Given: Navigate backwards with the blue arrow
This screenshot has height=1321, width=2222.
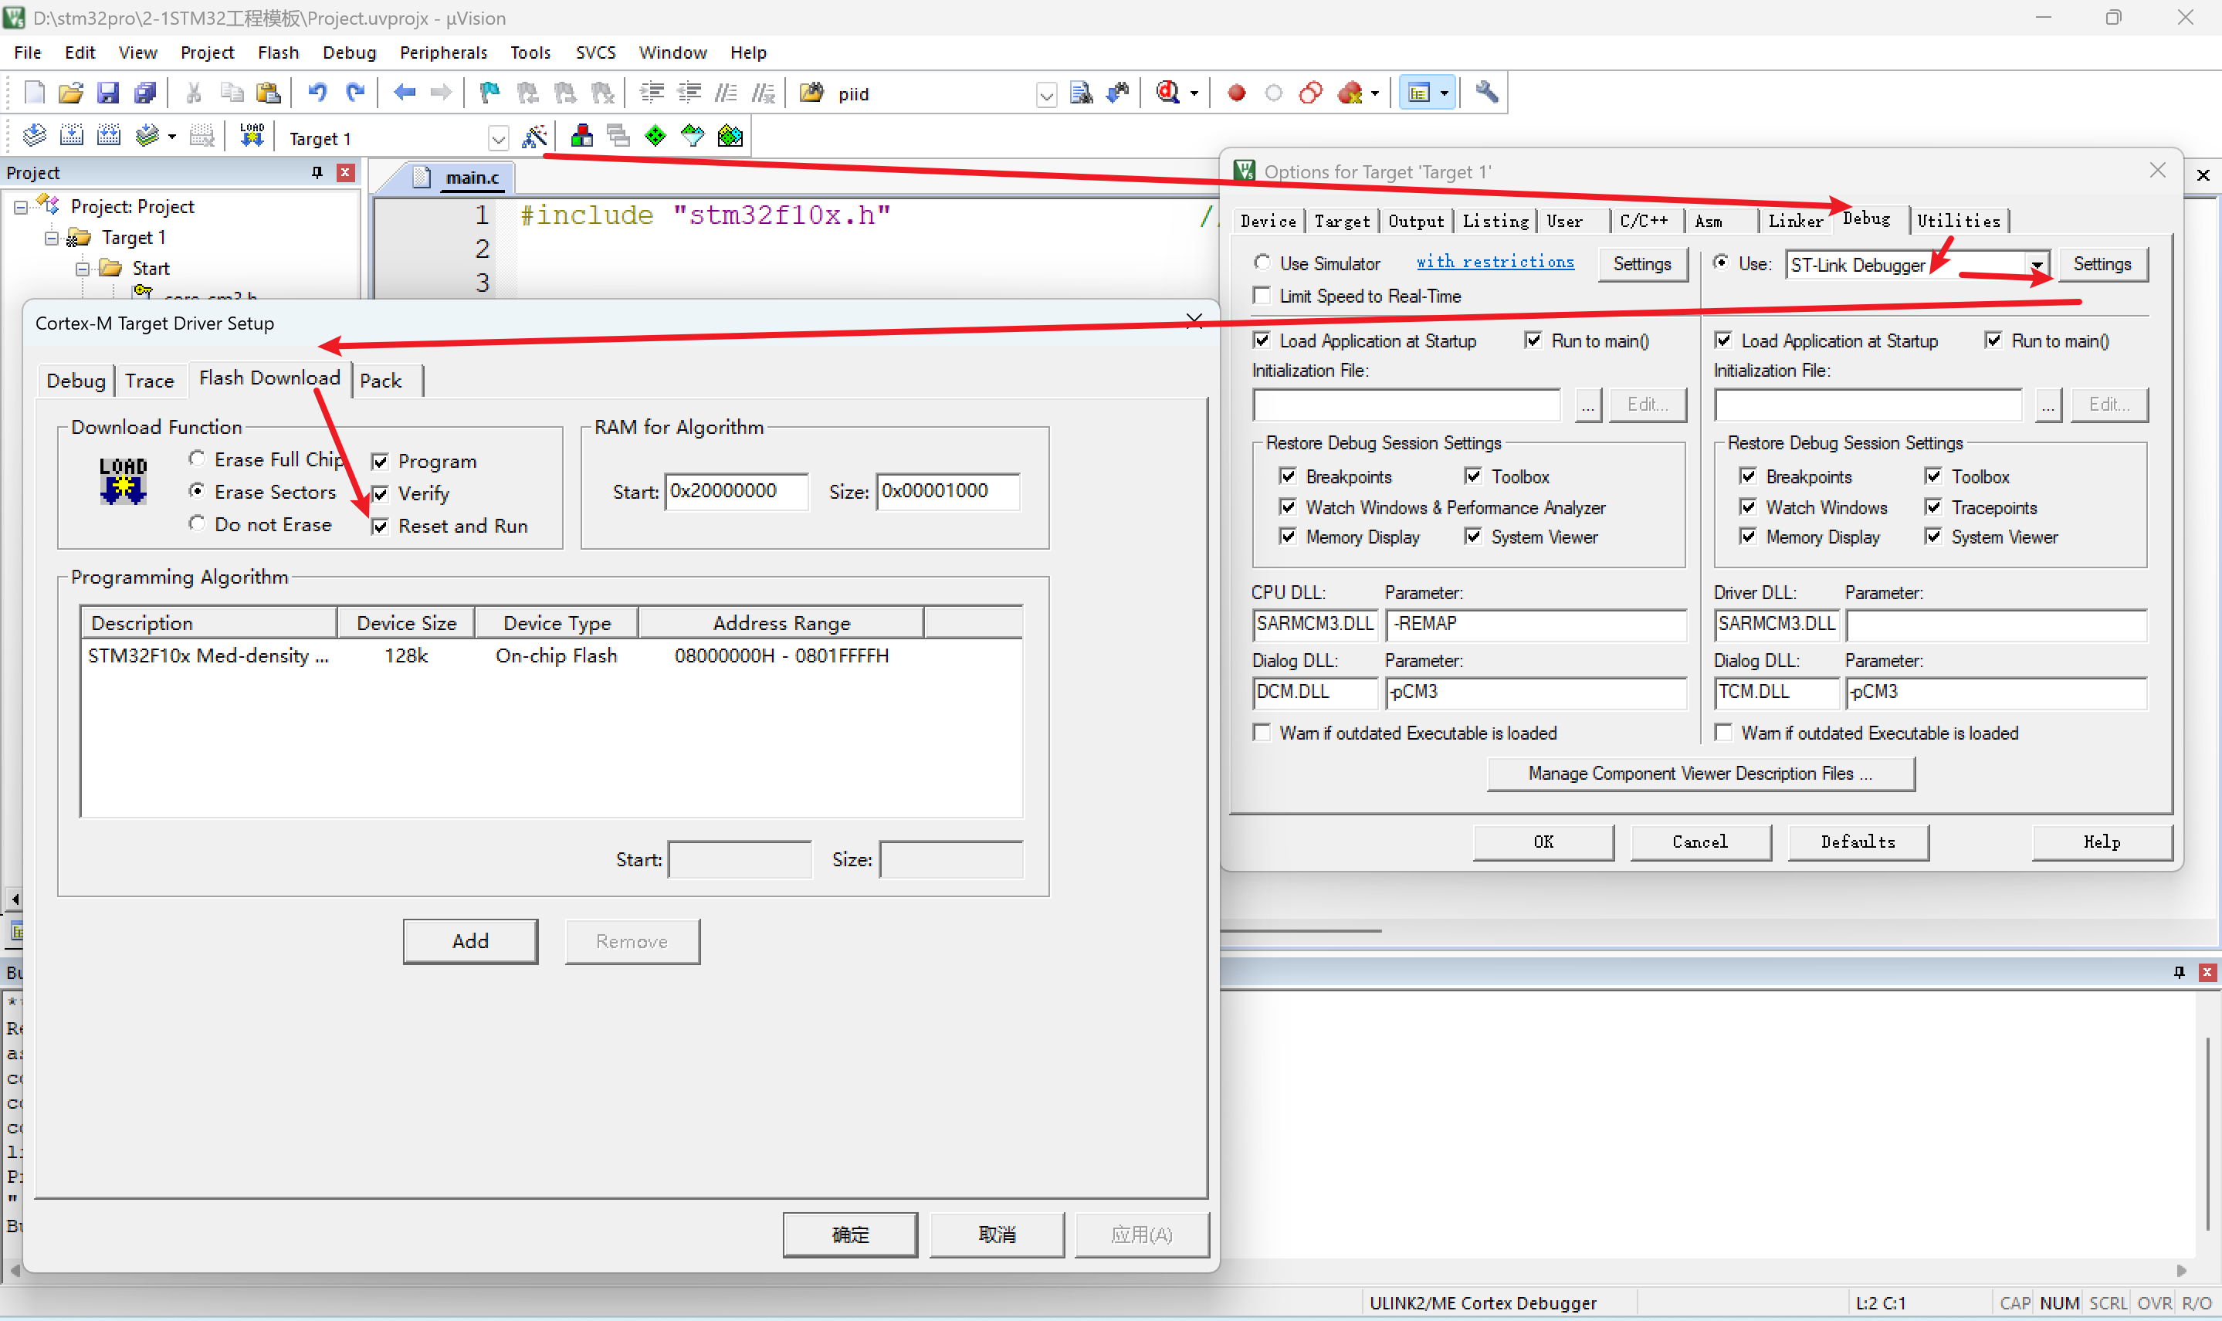Looking at the screenshot, I should tap(404, 93).
